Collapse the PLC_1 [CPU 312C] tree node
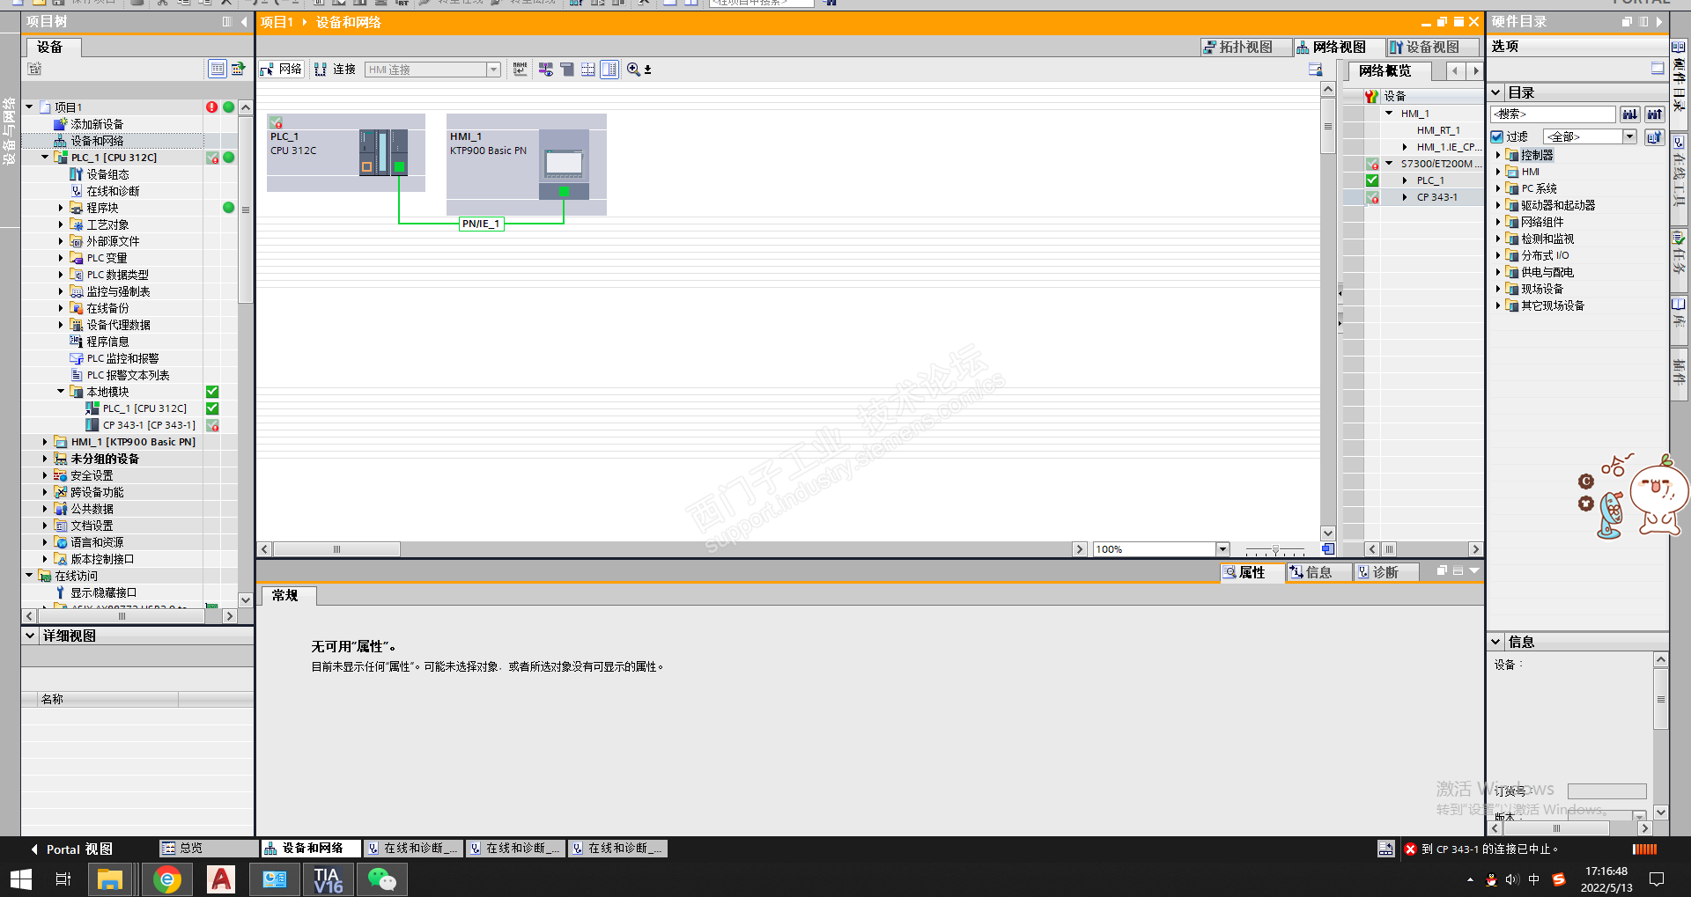Screen dimensions: 1691x897 pyautogui.click(x=45, y=158)
